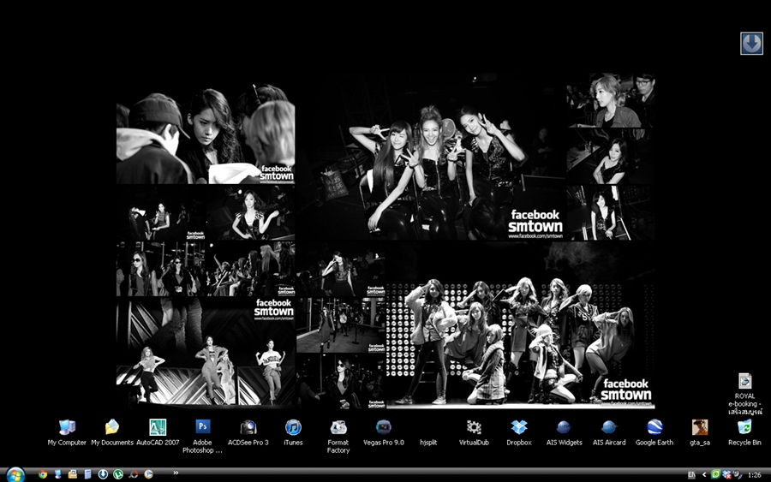Viewport: 771px width, 482px height.
Task: Open My Computer desktop icon
Action: (x=67, y=432)
